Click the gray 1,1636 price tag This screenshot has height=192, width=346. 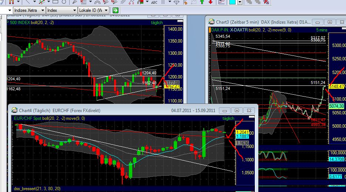click(x=242, y=143)
